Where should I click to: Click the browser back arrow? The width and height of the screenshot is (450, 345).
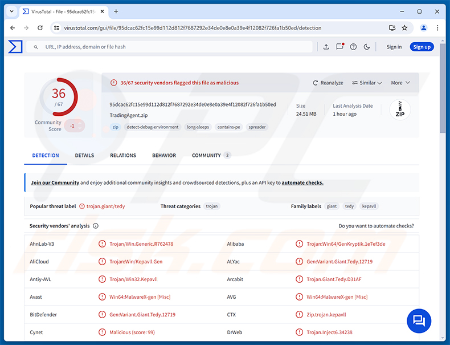click(13, 28)
